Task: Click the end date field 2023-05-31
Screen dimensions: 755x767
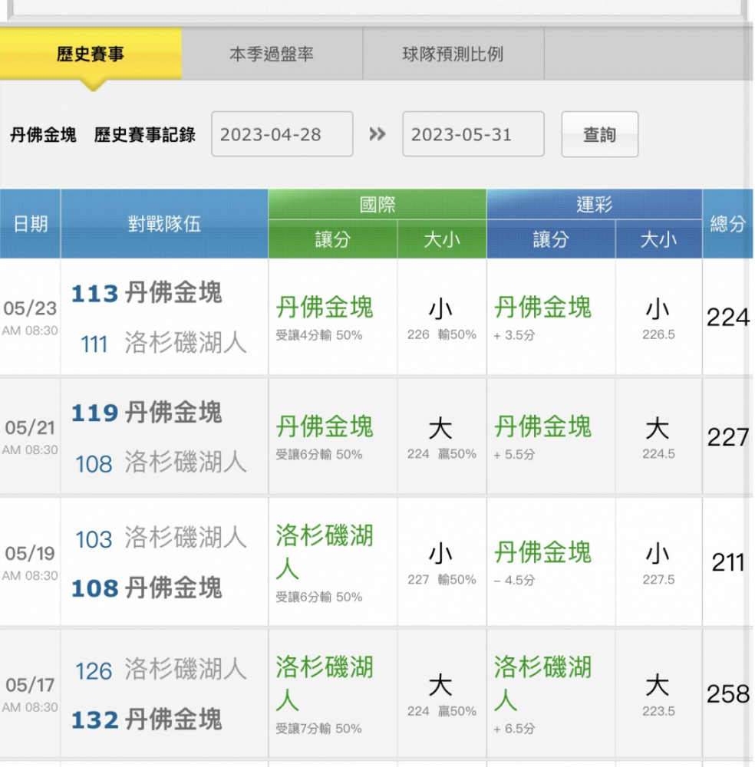Action: (x=473, y=134)
